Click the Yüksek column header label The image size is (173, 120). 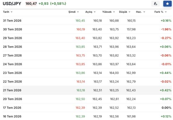tap(107, 12)
